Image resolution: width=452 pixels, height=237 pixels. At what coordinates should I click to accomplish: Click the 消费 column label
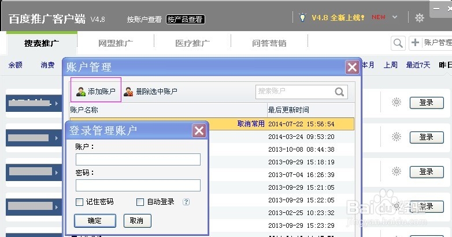point(47,65)
